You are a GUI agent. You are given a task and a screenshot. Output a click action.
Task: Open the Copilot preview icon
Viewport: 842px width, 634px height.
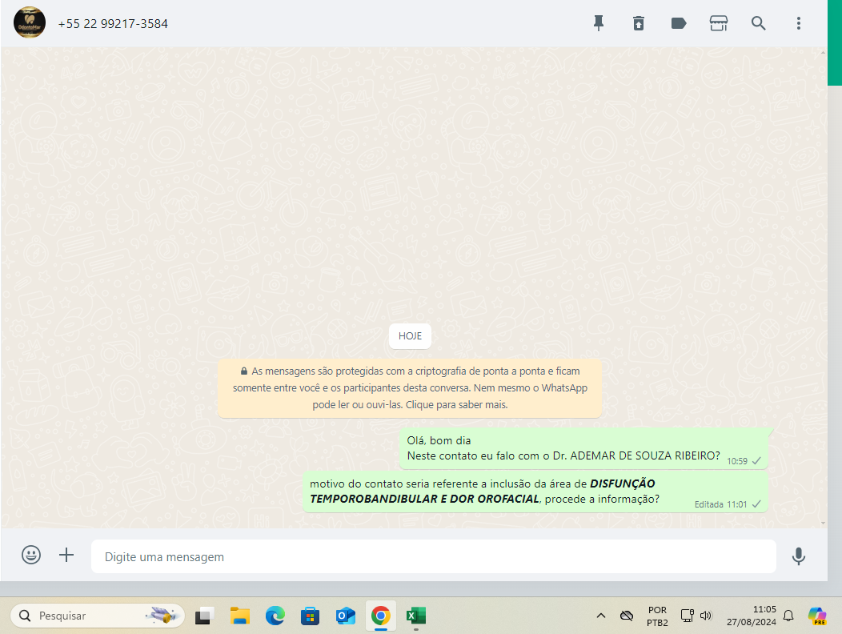(817, 616)
